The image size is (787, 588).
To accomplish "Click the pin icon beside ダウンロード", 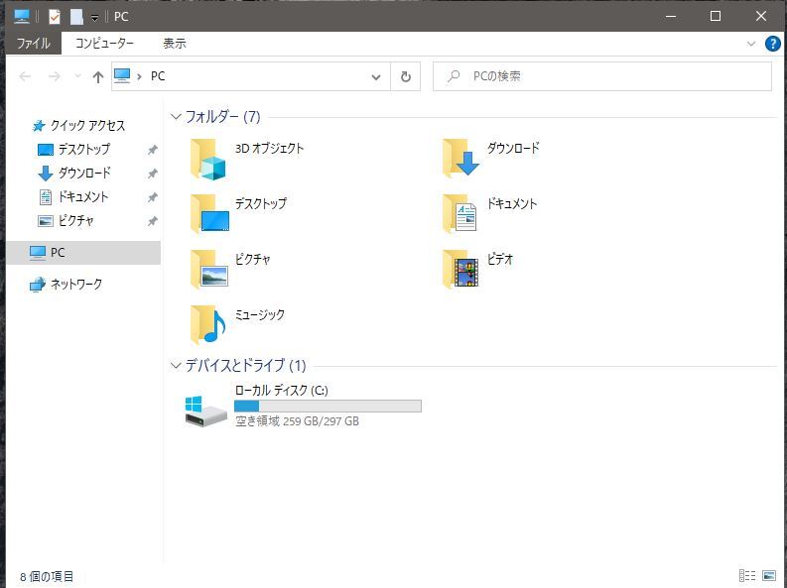I will point(152,174).
